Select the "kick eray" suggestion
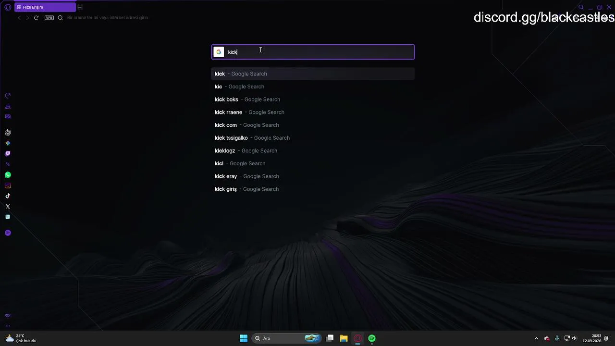Viewport: 615px width, 346px height. click(313, 176)
